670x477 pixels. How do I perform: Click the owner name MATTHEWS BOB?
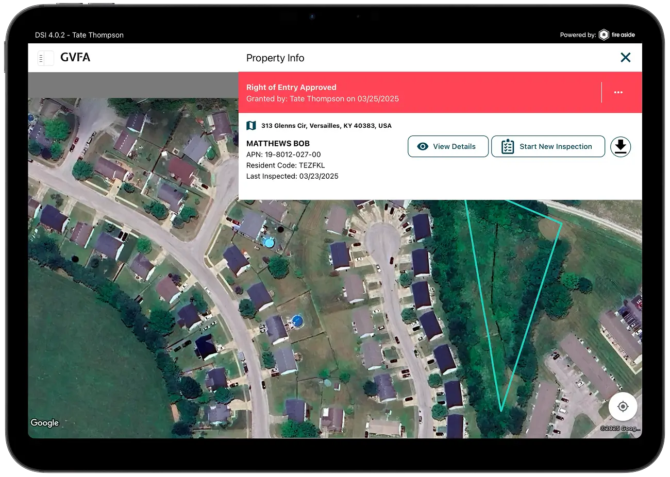278,143
